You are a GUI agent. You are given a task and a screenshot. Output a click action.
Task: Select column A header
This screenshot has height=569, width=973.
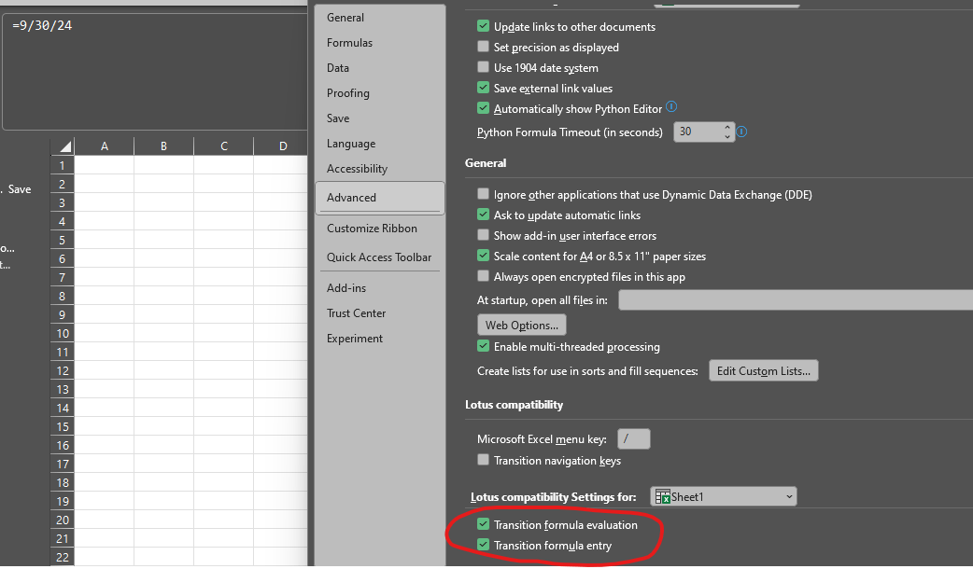pyautogui.click(x=105, y=146)
